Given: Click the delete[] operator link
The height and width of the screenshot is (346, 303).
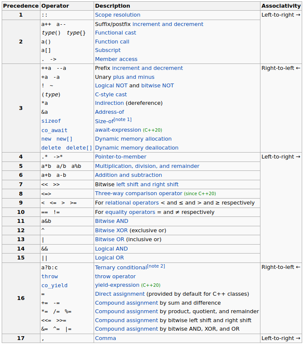Looking at the screenshot, I should click(x=79, y=148).
